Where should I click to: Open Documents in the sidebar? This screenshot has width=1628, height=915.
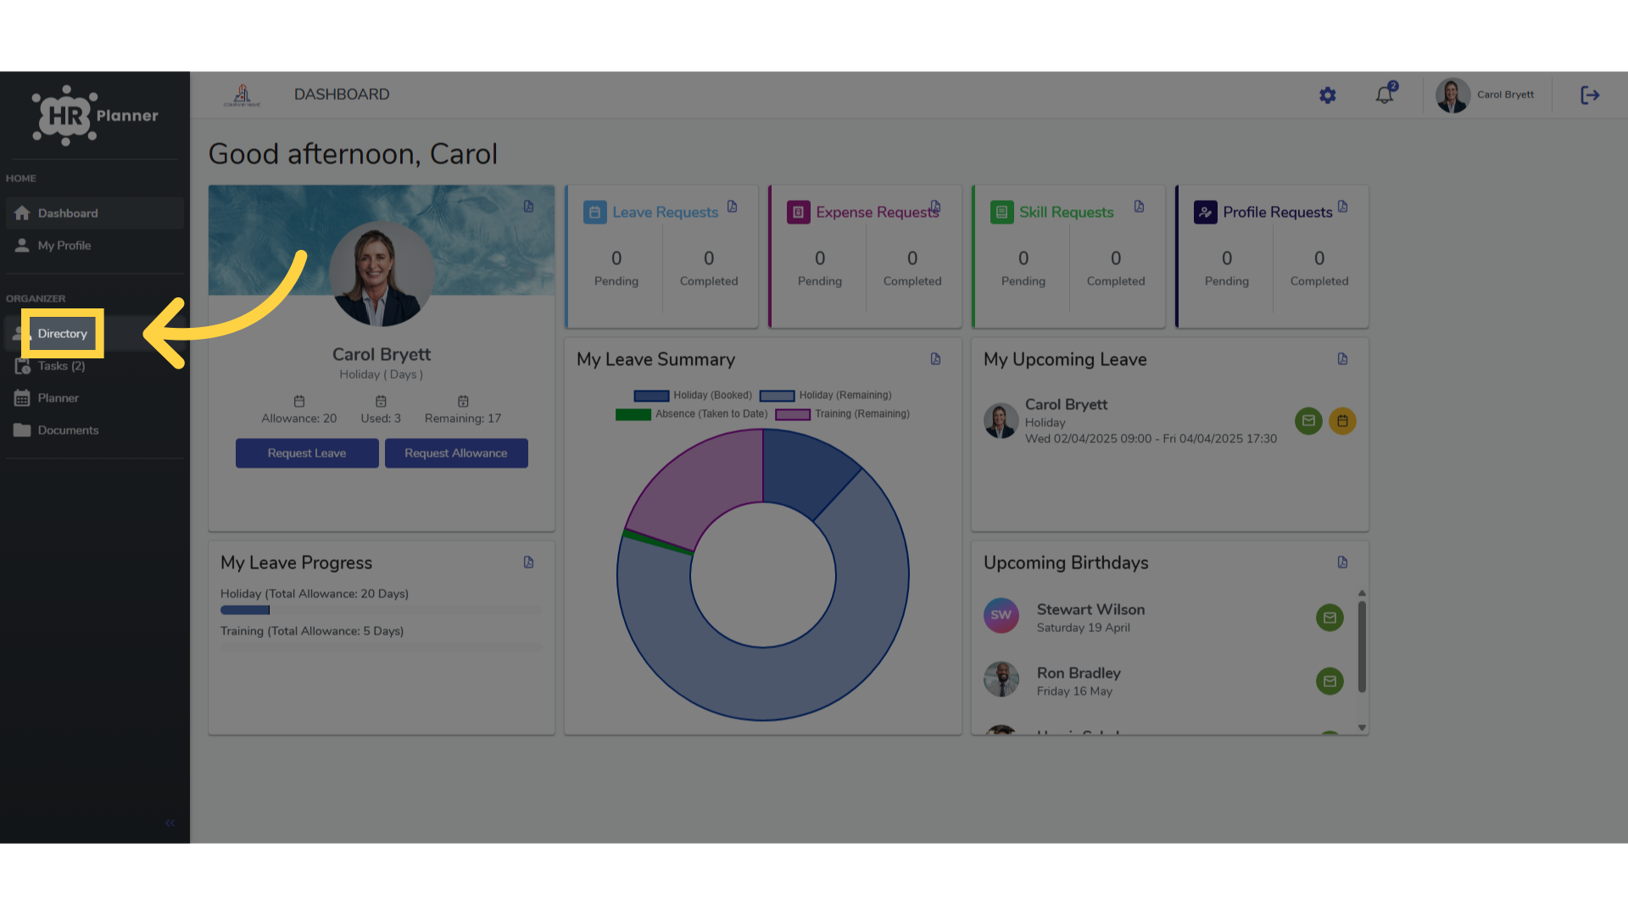pos(94,430)
